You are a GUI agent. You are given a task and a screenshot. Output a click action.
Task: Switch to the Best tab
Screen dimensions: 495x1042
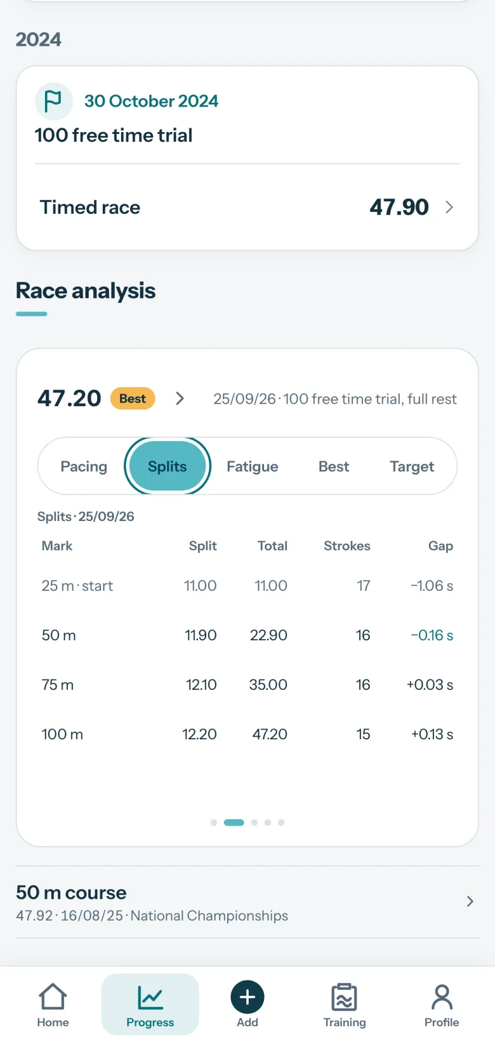coord(334,466)
